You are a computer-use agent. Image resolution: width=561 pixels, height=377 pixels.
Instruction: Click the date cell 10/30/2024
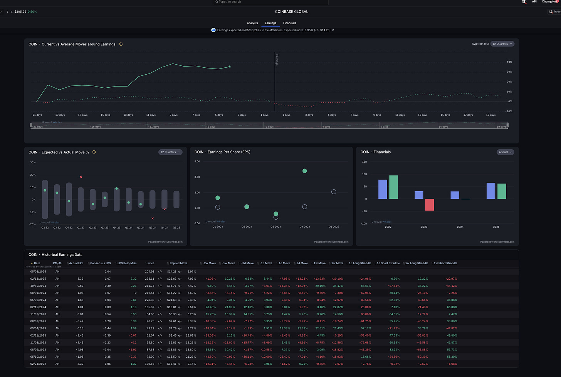click(x=38, y=286)
